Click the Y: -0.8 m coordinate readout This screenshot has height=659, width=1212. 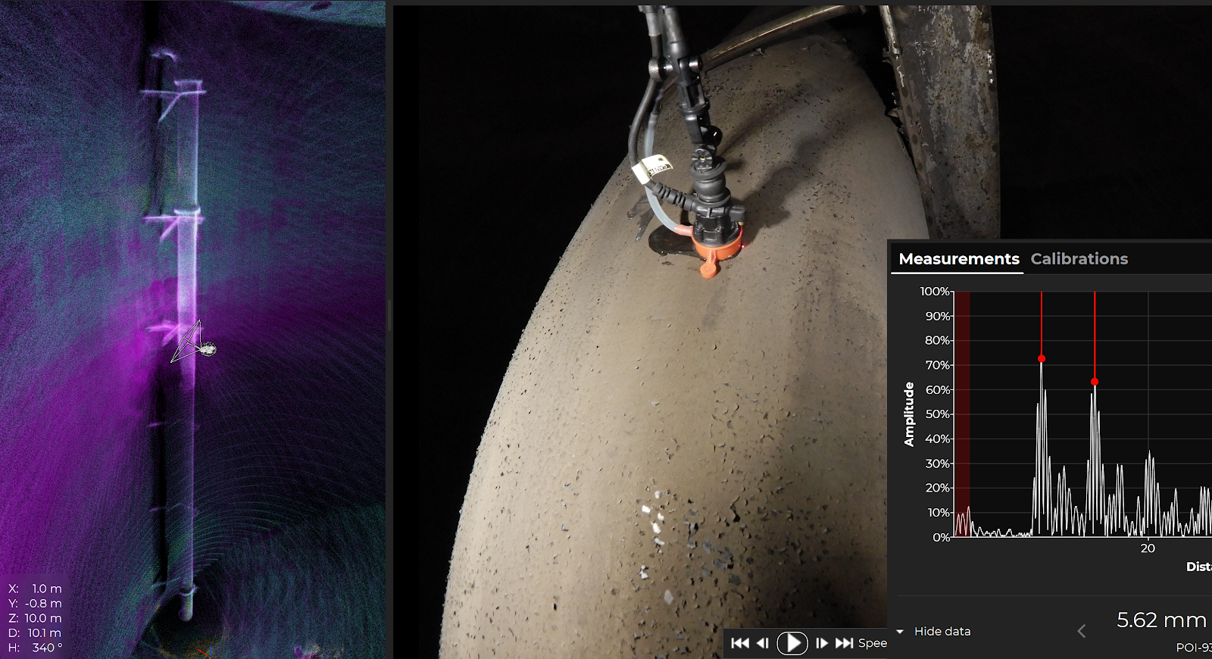[36, 603]
